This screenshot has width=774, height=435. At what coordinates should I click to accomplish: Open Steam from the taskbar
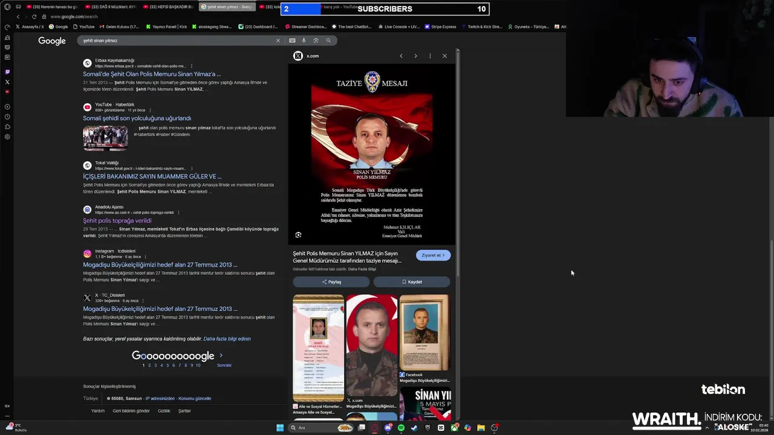click(414, 428)
